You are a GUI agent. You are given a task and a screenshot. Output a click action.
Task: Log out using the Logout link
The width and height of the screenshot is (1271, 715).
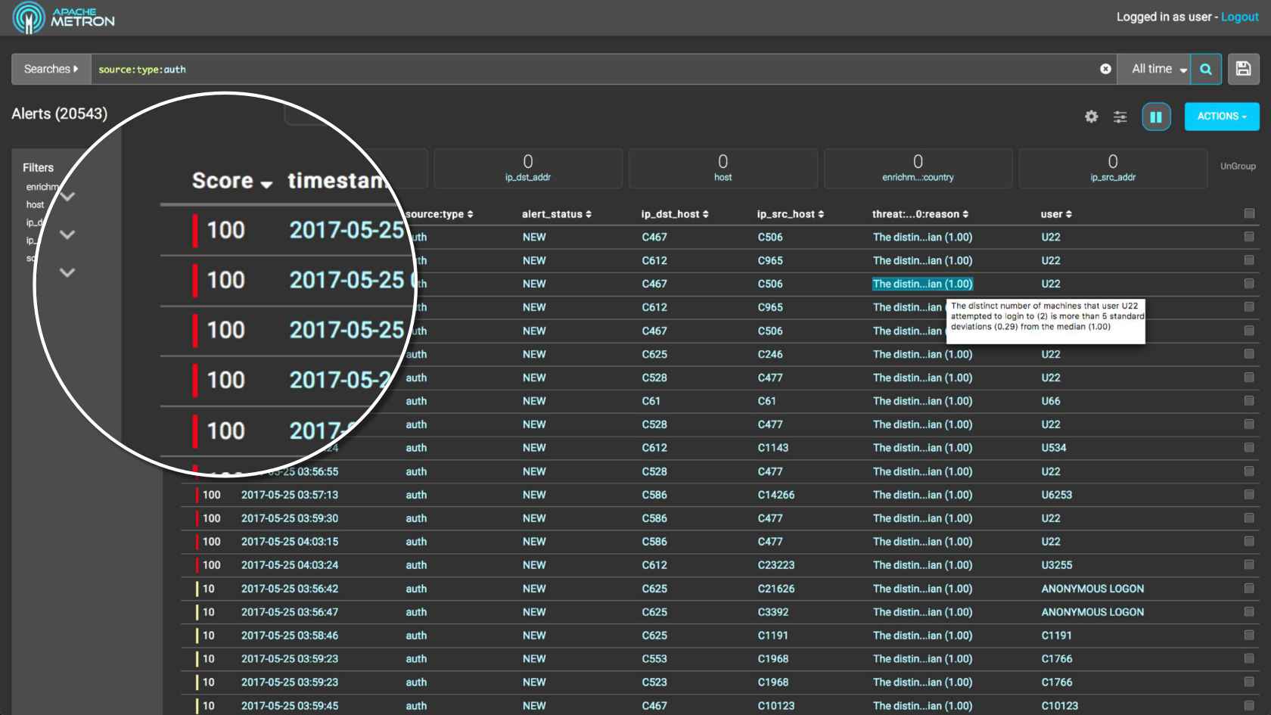point(1239,17)
